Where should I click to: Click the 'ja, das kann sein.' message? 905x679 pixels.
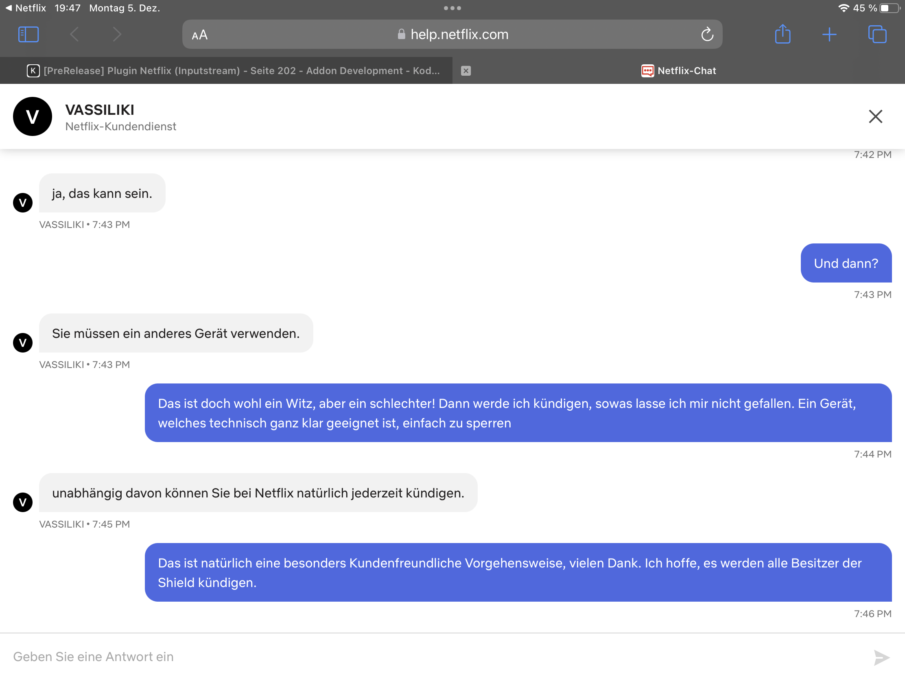[x=102, y=193]
